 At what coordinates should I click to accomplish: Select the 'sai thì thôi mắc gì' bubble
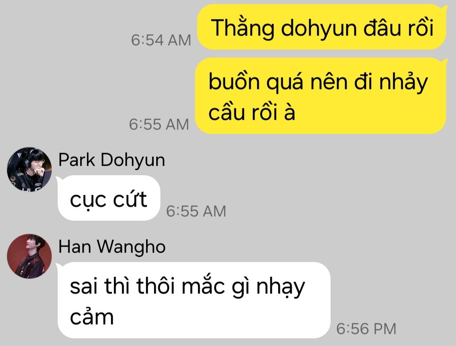(x=194, y=300)
